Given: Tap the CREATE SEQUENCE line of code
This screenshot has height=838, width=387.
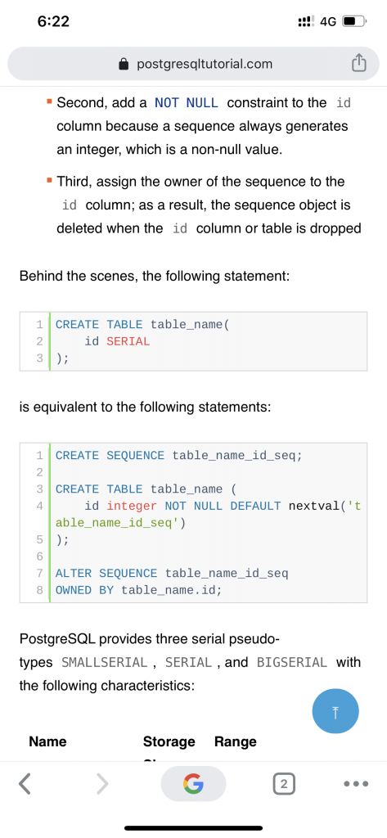Looking at the screenshot, I should (x=179, y=456).
